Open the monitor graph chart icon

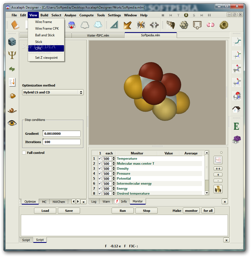pos(218,160)
